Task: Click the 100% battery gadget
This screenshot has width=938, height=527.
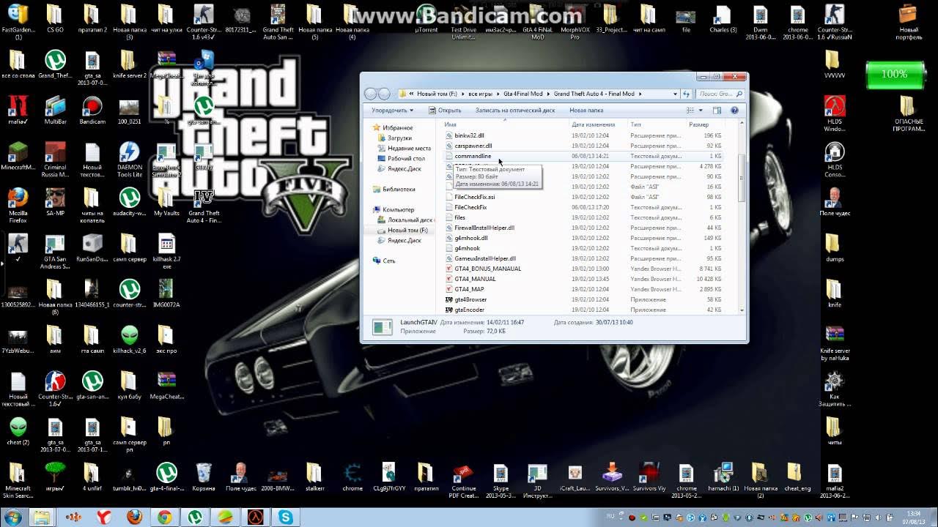Action: [894, 74]
